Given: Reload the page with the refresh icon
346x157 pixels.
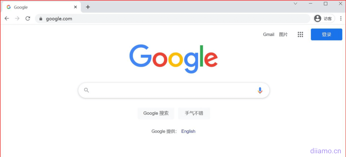Looking at the screenshot, I should pyautogui.click(x=28, y=19).
